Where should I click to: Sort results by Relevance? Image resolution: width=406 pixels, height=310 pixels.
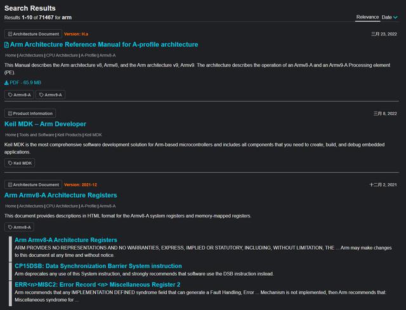coord(367,17)
